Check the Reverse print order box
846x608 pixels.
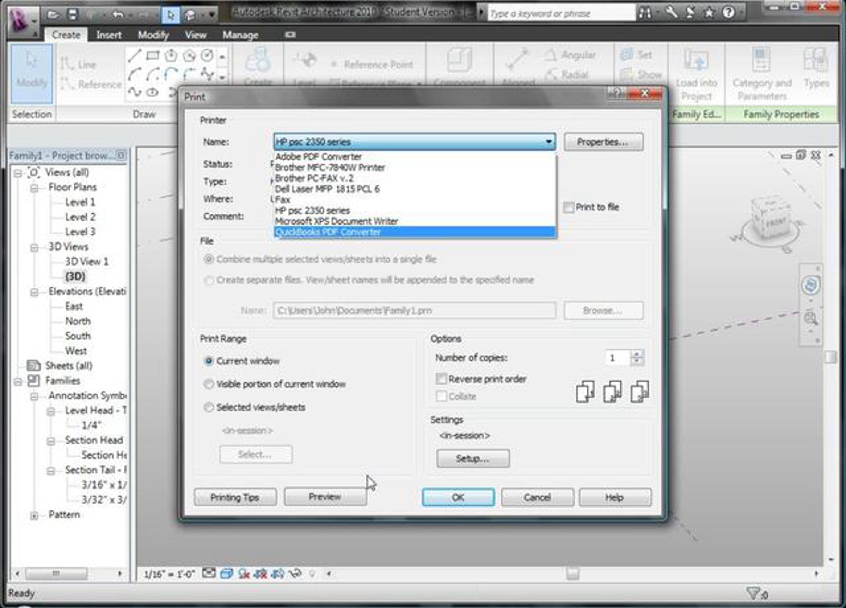441,379
